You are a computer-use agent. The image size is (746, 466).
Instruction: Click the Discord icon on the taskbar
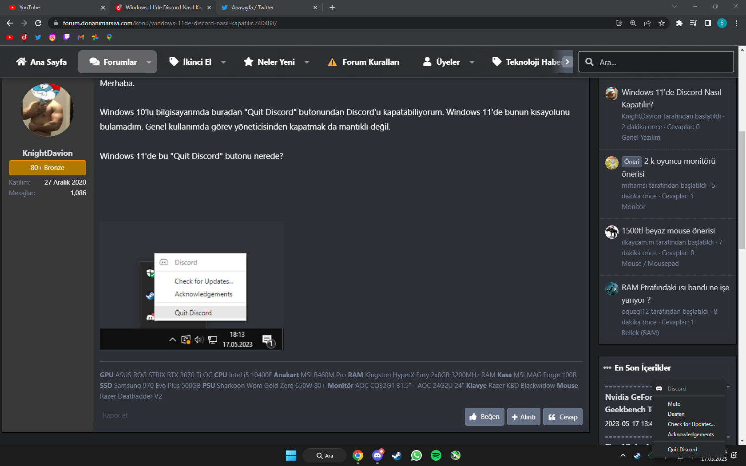[377, 455]
